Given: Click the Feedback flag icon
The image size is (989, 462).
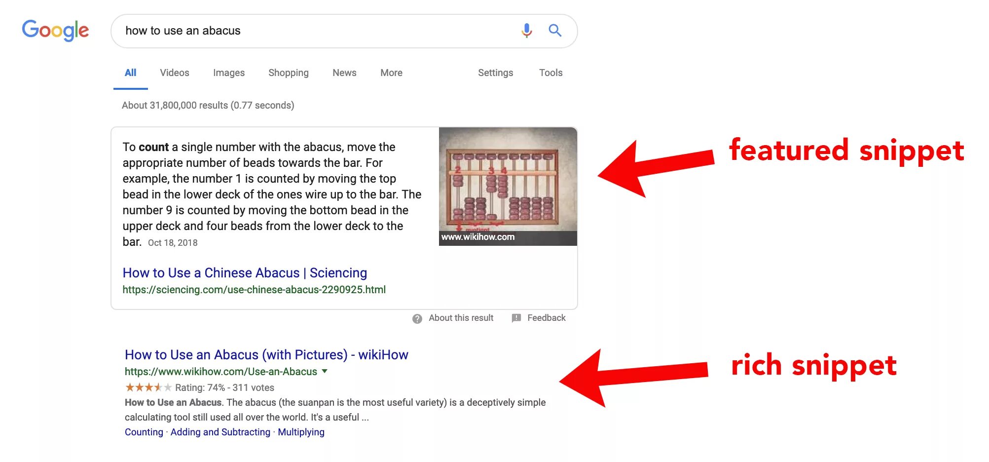Looking at the screenshot, I should 516,318.
